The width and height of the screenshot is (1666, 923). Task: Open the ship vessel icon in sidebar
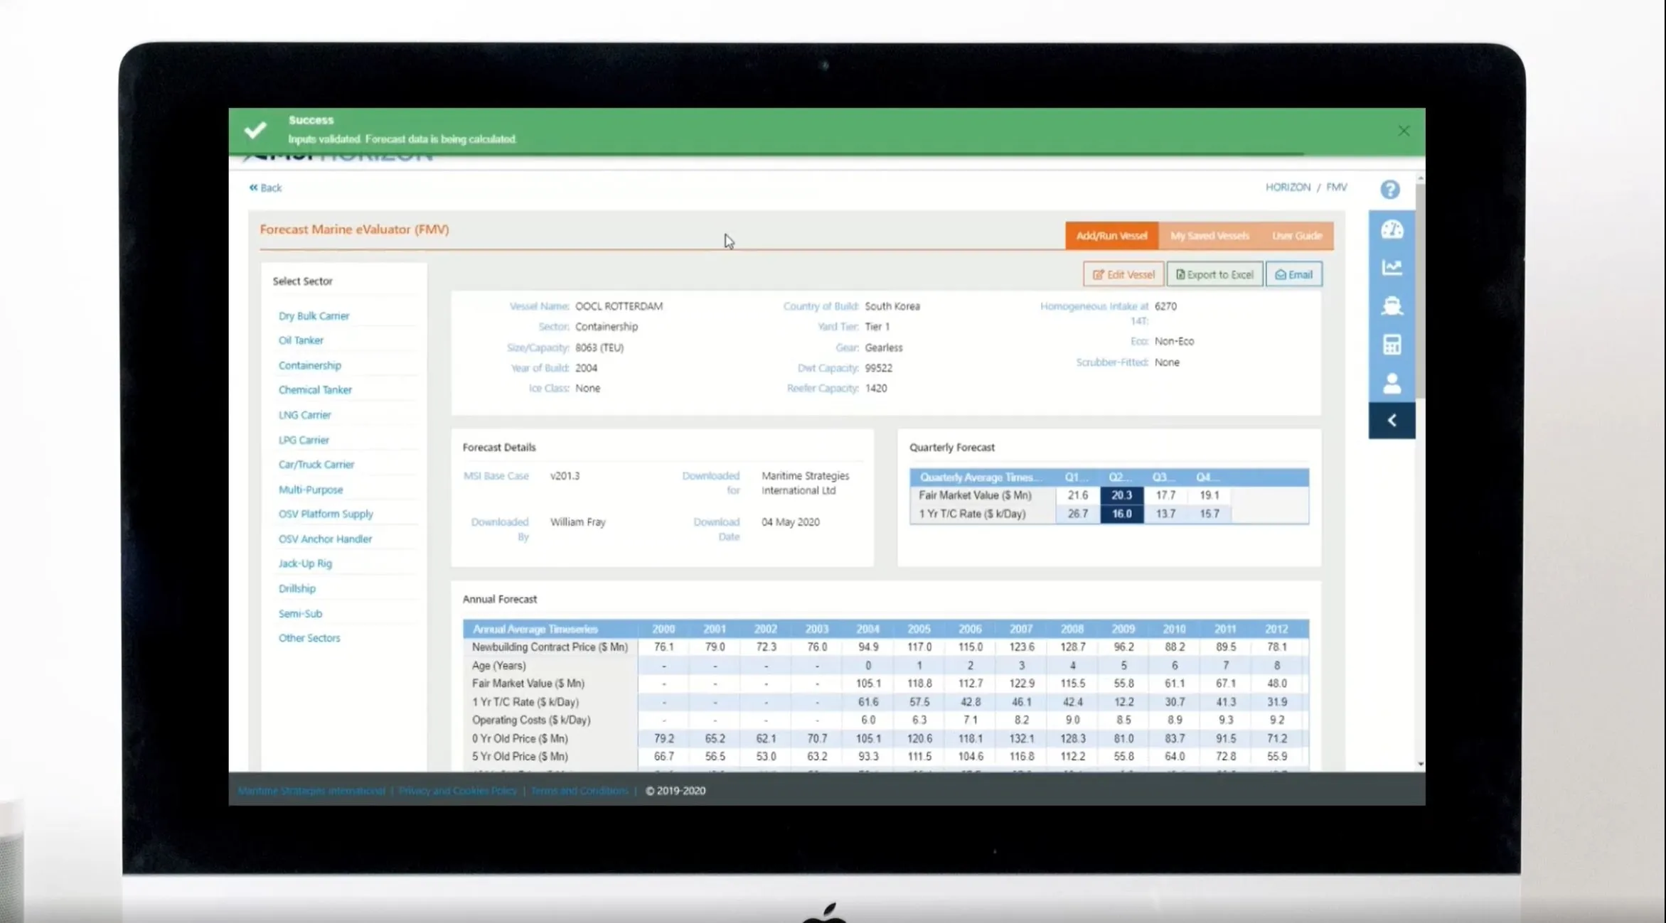(x=1392, y=306)
